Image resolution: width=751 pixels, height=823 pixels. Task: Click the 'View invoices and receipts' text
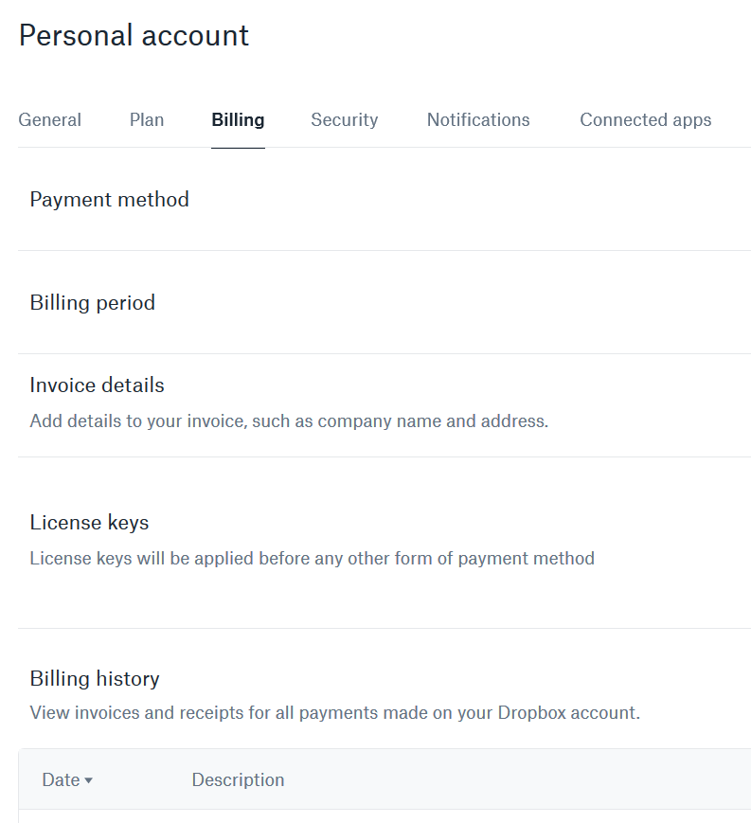(334, 713)
